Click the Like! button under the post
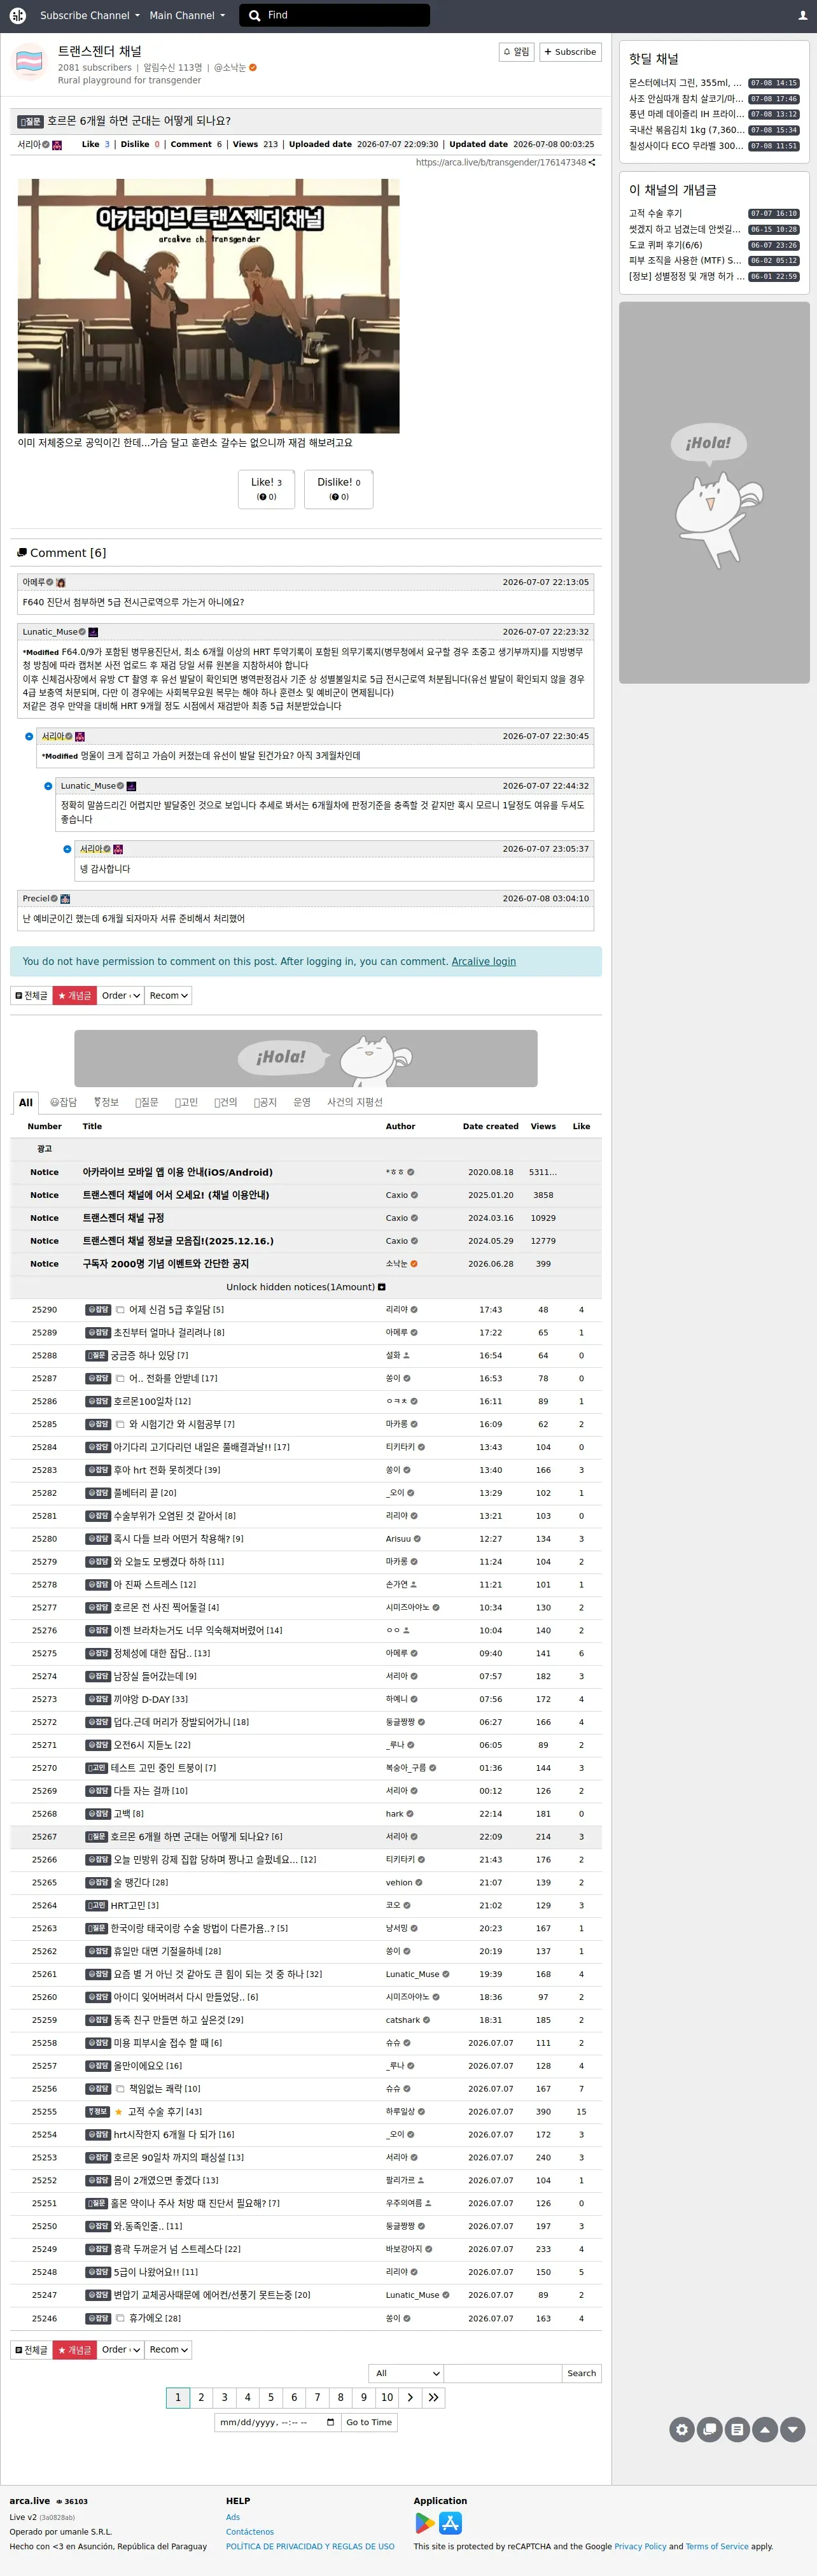Image resolution: width=817 pixels, height=2576 pixels. pos(266,489)
